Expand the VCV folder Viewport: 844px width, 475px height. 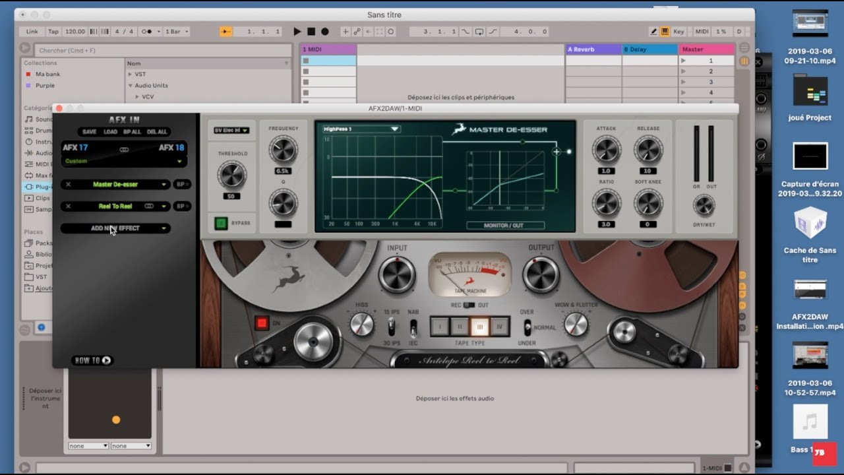tap(137, 96)
